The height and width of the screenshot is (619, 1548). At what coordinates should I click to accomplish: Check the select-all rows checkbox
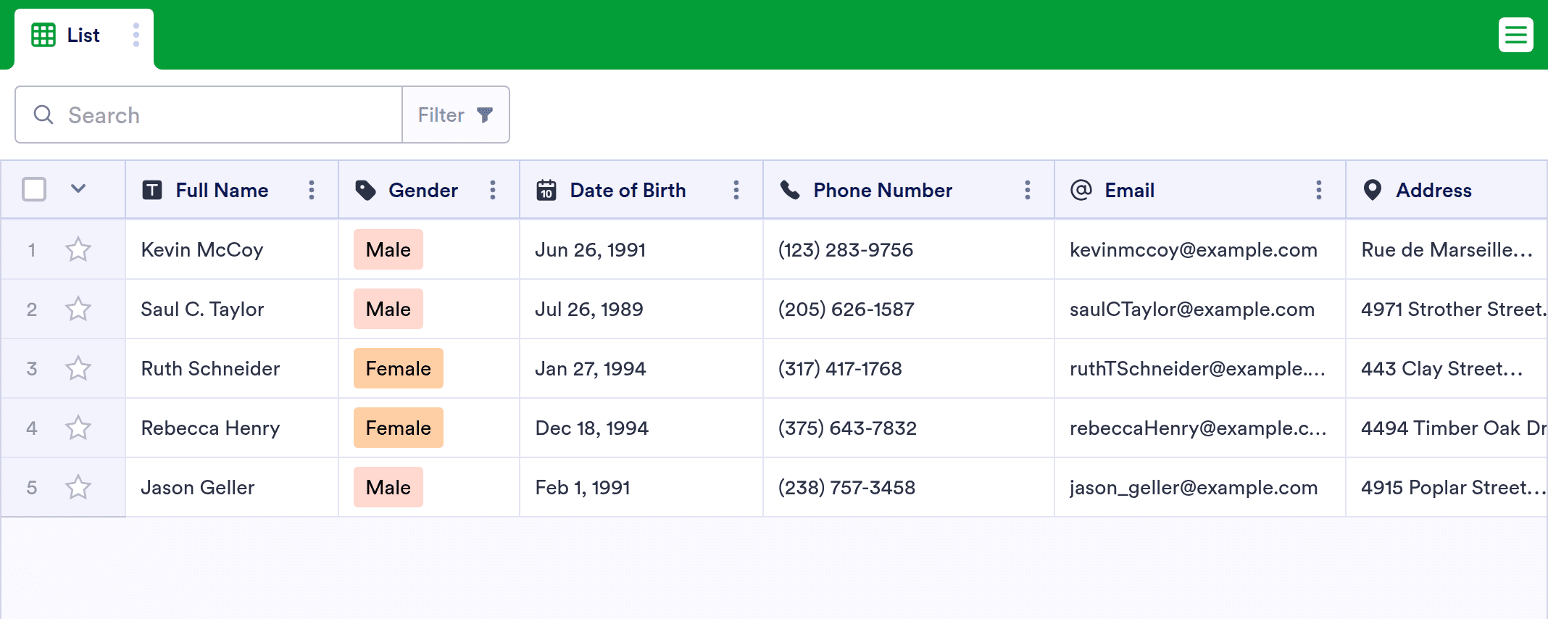[34, 189]
